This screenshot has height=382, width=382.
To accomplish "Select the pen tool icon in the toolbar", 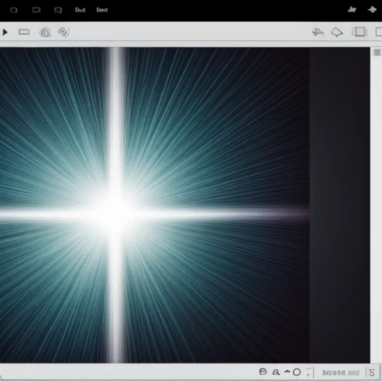I will click(x=318, y=32).
